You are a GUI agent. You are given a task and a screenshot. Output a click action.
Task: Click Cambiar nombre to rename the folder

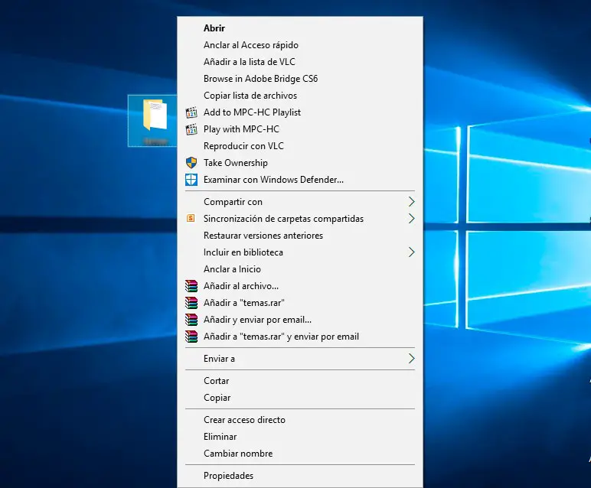coord(237,454)
